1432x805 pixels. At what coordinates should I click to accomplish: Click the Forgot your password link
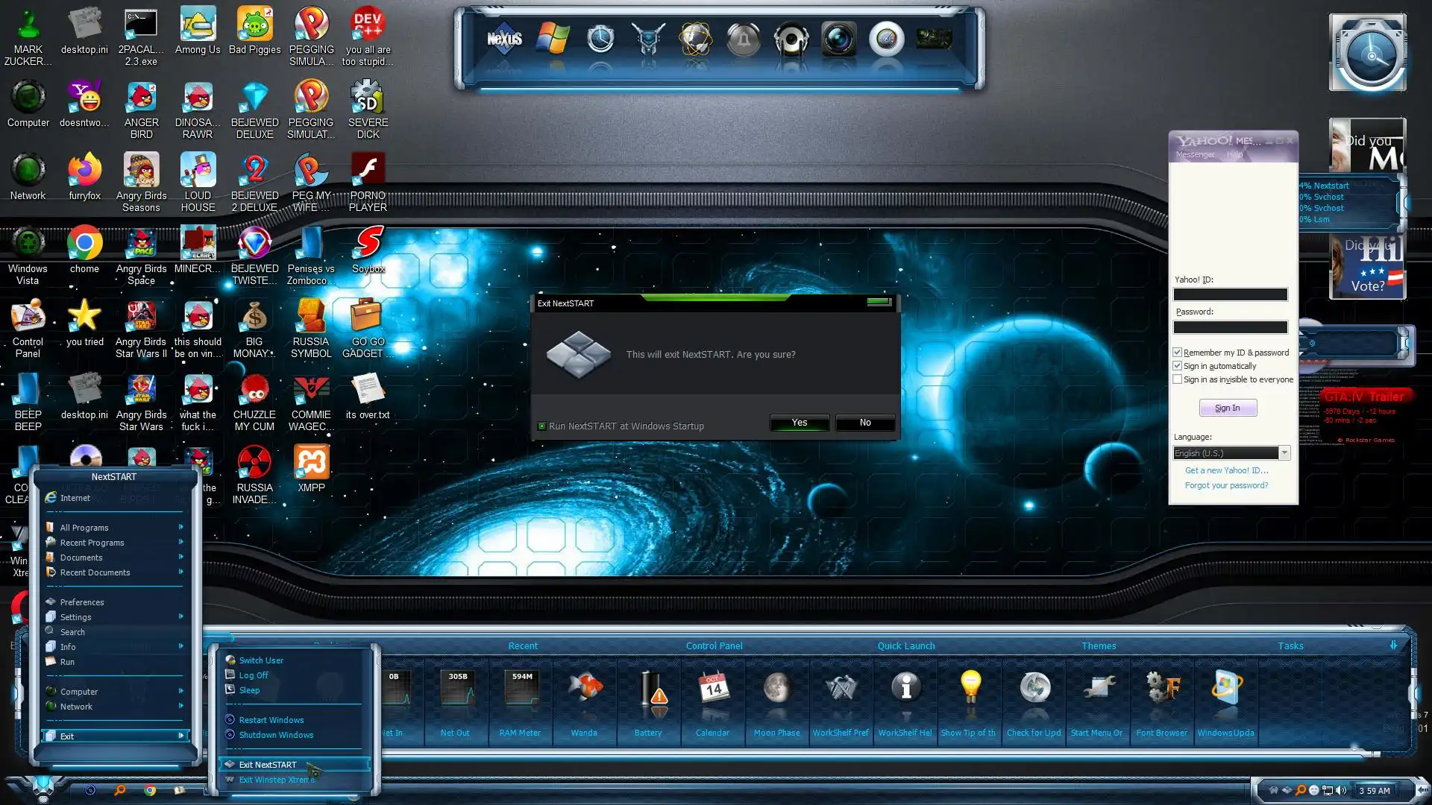coord(1226,485)
